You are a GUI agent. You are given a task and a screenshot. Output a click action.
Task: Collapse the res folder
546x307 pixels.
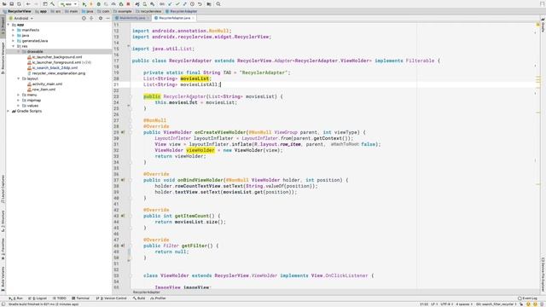pyautogui.click(x=14, y=46)
